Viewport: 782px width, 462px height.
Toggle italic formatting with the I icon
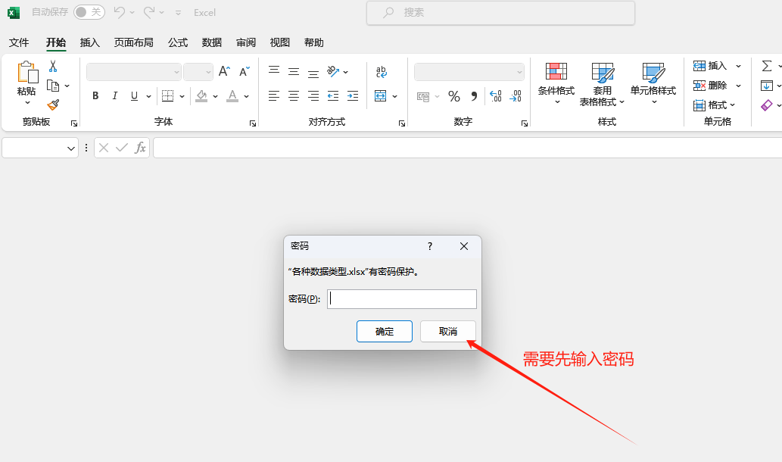point(115,95)
